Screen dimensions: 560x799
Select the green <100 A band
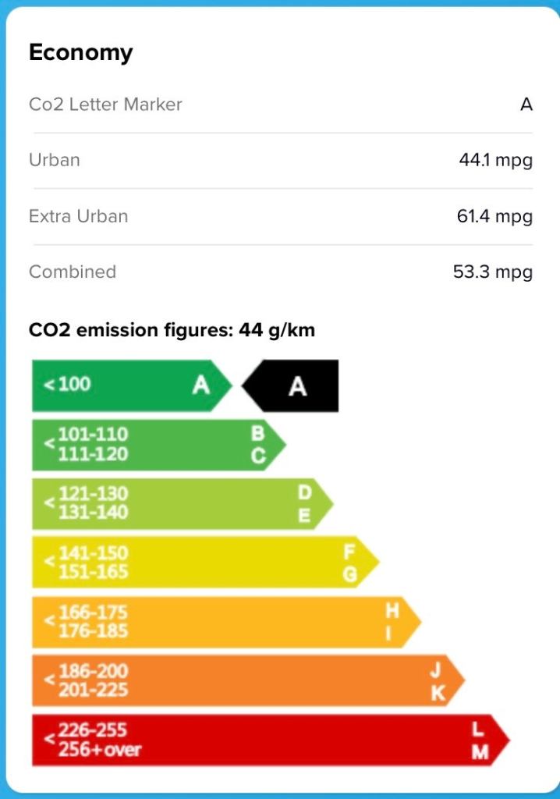pyautogui.click(x=125, y=385)
